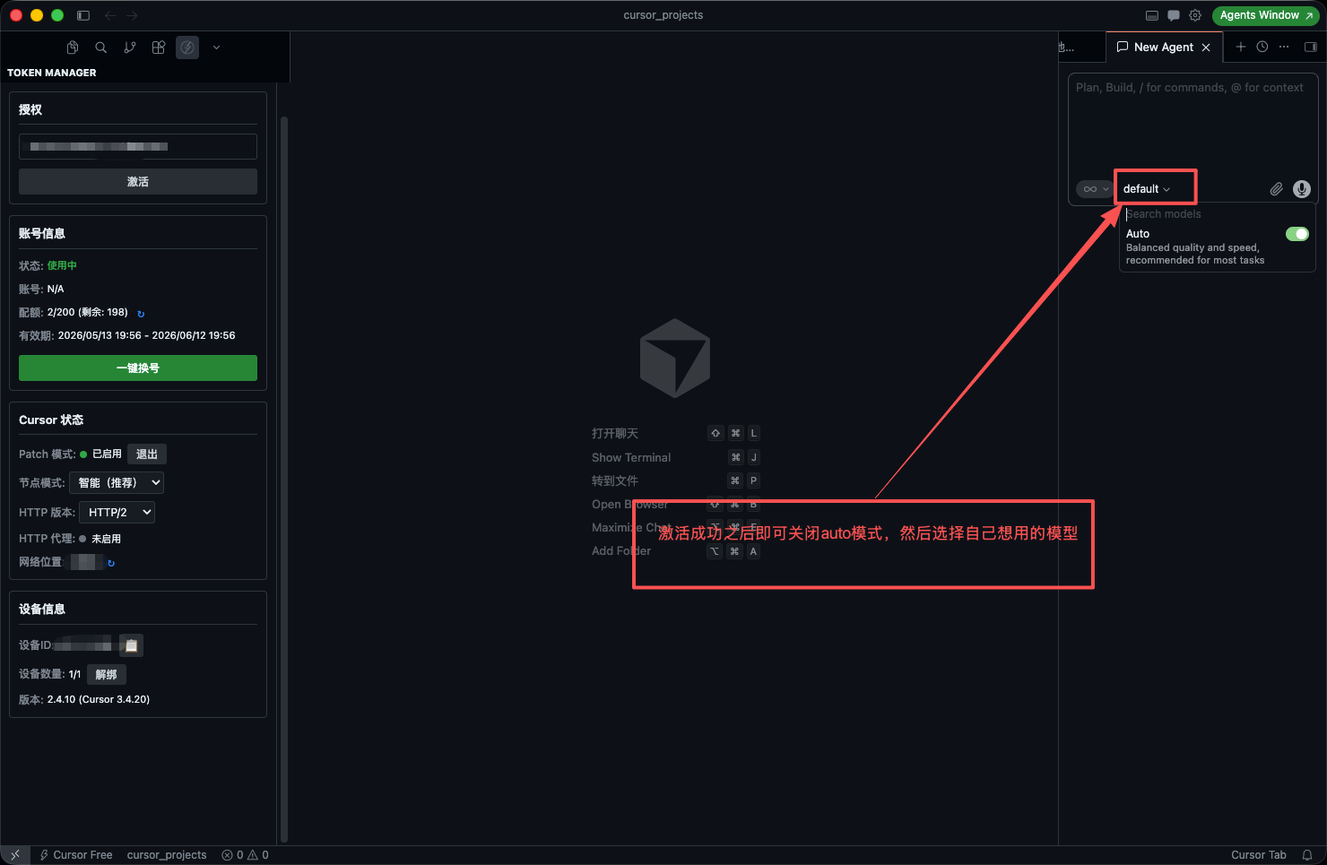This screenshot has height=865, width=1327.
Task: Click the green 一键换号 button
Action: coord(138,368)
